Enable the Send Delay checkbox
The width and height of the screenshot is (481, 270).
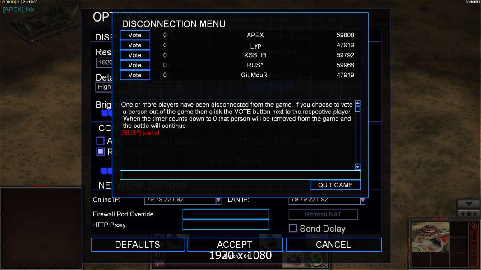tap(293, 228)
